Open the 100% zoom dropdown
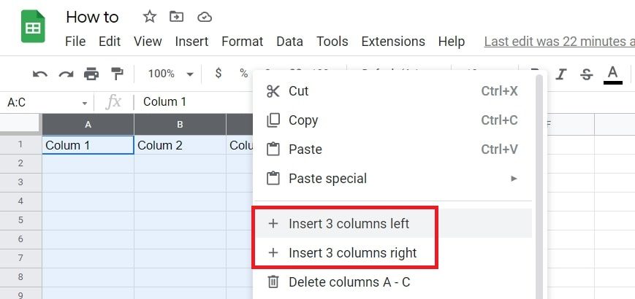Image resolution: width=635 pixels, height=299 pixels. pyautogui.click(x=170, y=74)
